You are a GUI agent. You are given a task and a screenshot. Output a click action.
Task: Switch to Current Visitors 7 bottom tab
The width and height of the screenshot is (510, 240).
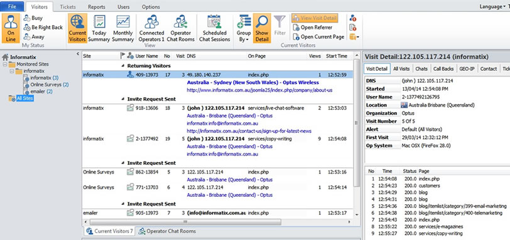point(109,231)
